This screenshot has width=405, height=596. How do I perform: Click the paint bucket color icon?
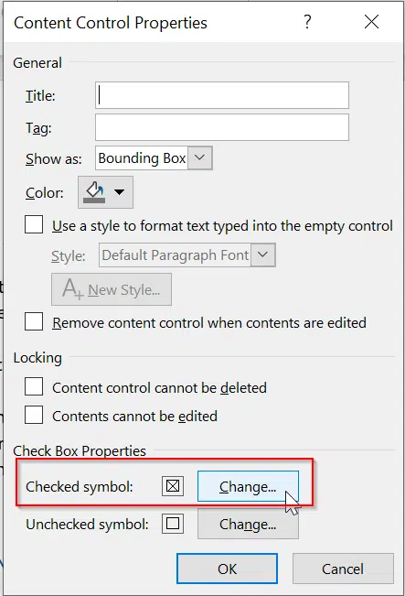[x=94, y=192]
